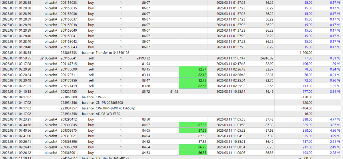Click comment CW-TRM-BWR 45156507p
343x159 pixels.
pos(115,108)
